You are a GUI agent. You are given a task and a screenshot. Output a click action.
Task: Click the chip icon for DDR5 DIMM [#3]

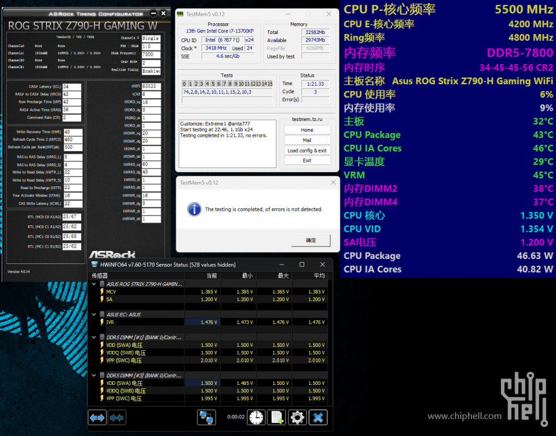click(102, 375)
